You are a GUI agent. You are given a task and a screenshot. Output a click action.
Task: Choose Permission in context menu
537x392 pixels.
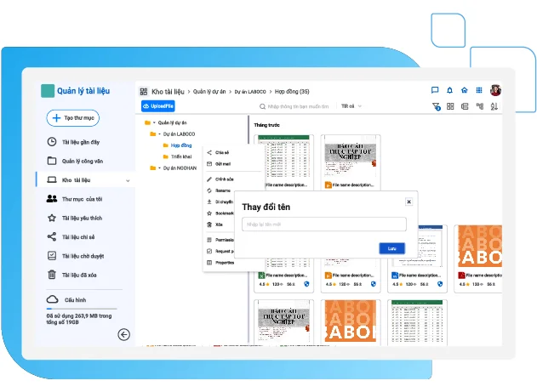[x=220, y=240]
